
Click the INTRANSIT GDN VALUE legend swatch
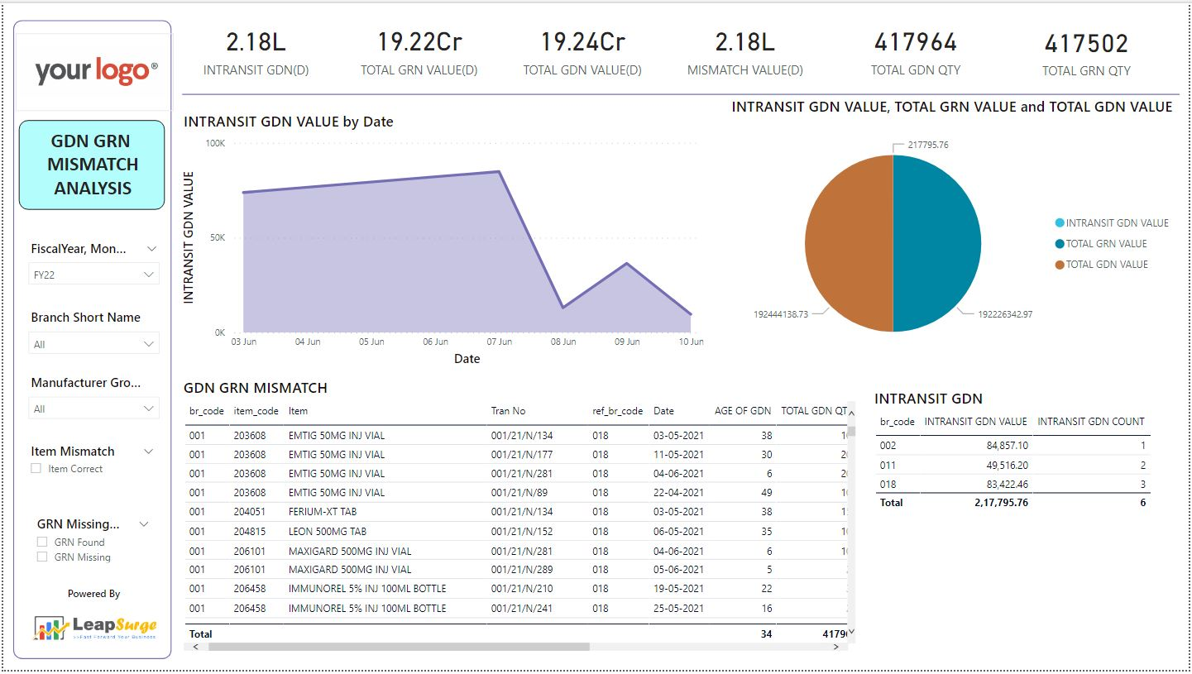click(x=1060, y=223)
